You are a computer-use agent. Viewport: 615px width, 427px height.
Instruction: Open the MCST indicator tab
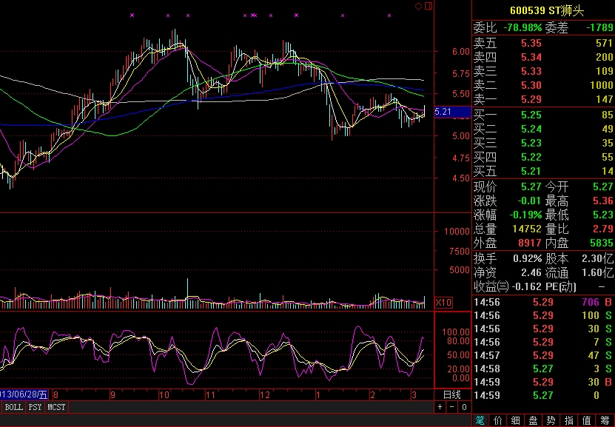56,407
